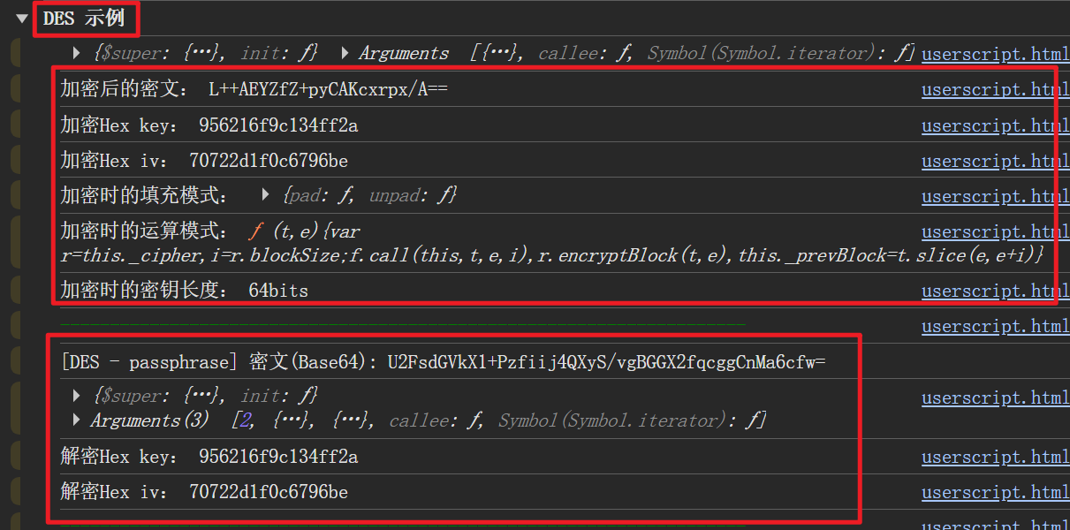Expand the {pad, unpad} padding object
The width and height of the screenshot is (1070, 530).
(265, 195)
